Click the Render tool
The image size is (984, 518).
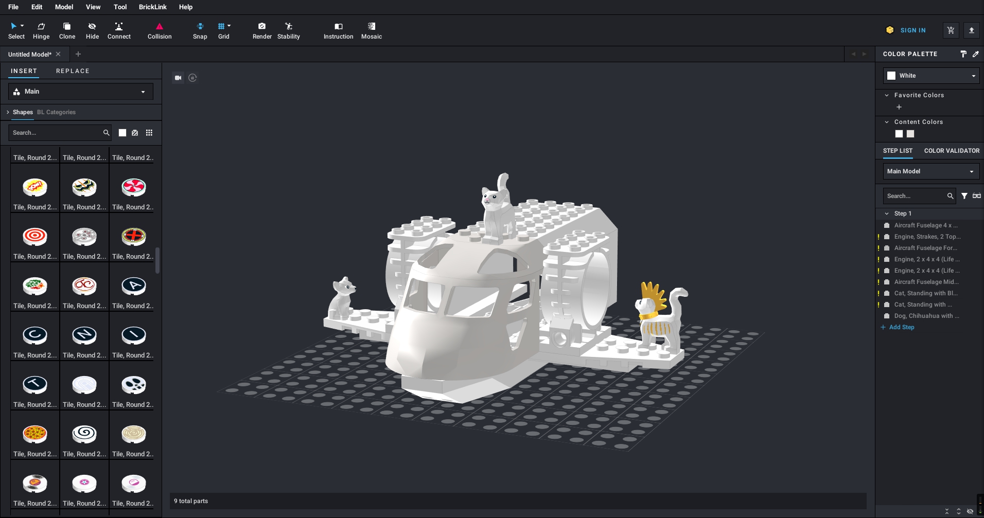[262, 29]
